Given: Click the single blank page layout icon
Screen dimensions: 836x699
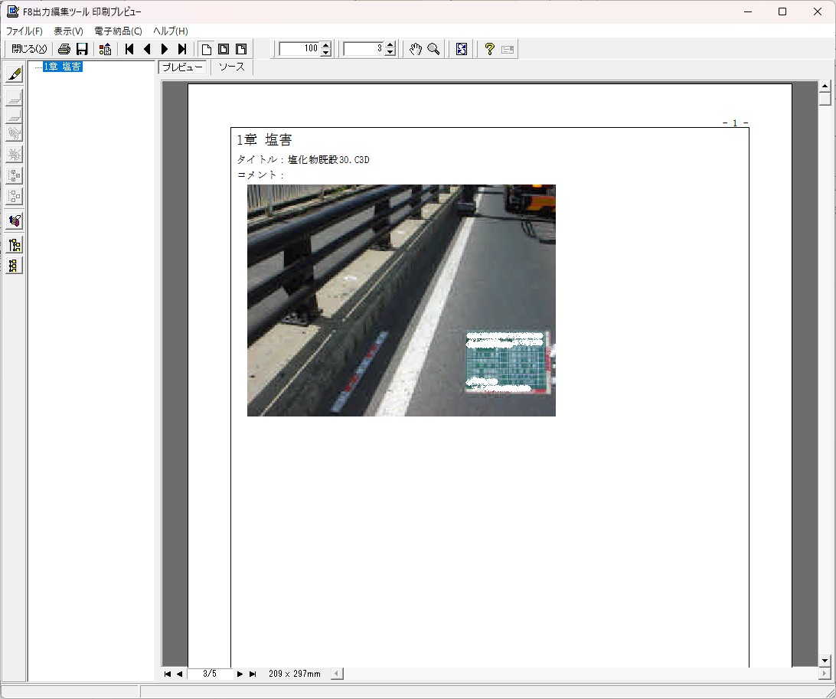Looking at the screenshot, I should coord(206,49).
